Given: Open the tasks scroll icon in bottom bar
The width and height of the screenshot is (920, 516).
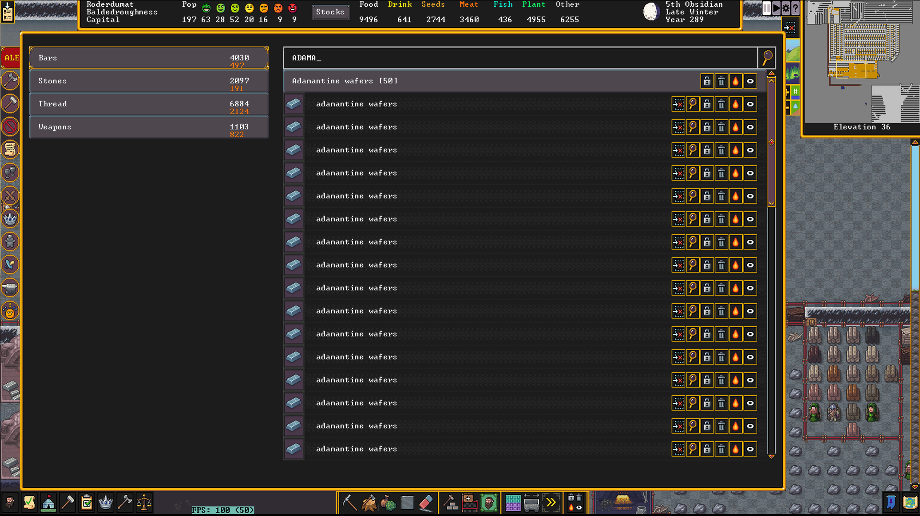Looking at the screenshot, I should 29,503.
